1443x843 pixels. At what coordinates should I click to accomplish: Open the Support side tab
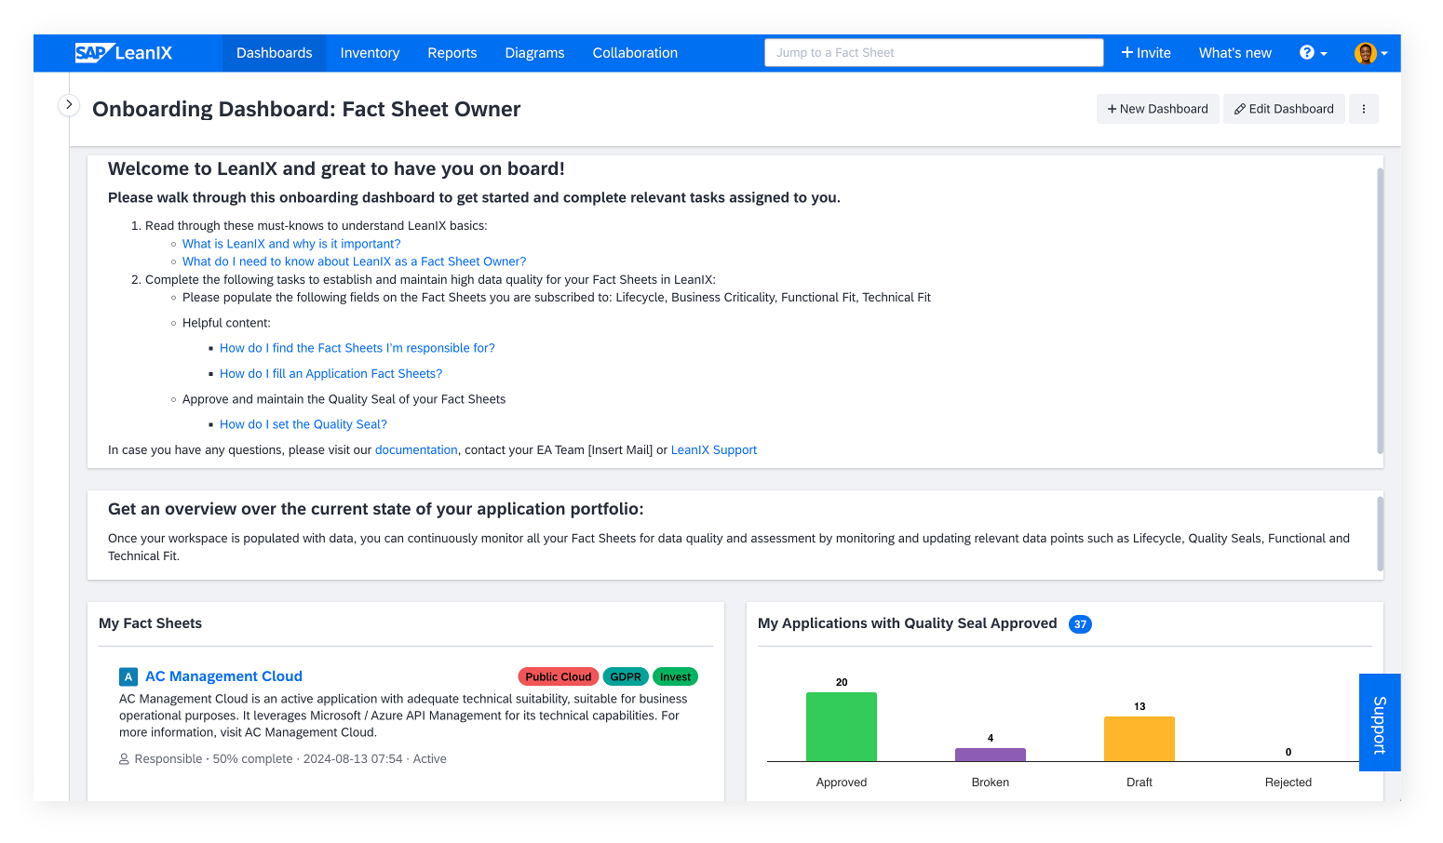[x=1380, y=723]
